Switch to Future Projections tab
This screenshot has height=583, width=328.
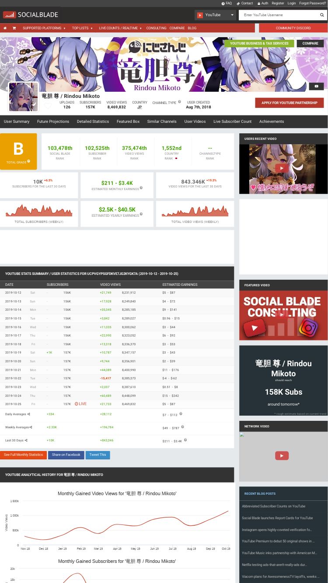pos(53,121)
